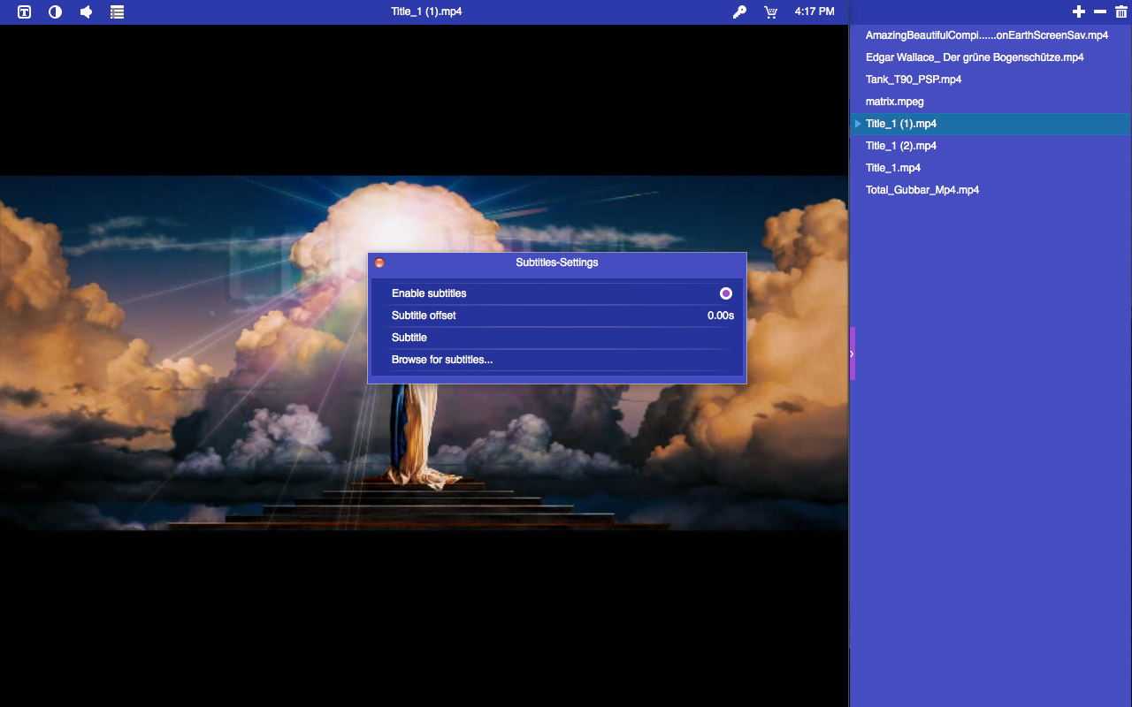The height and width of the screenshot is (707, 1132).
Task: Click the Enable subtitles label
Action: [429, 293]
